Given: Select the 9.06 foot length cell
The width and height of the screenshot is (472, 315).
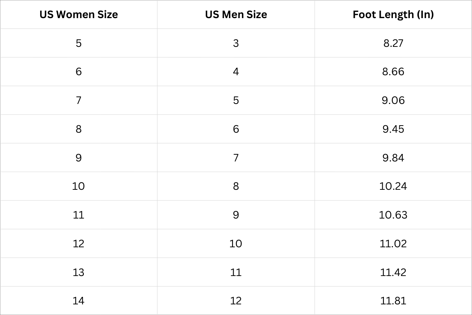Looking at the screenshot, I should 393,100.
